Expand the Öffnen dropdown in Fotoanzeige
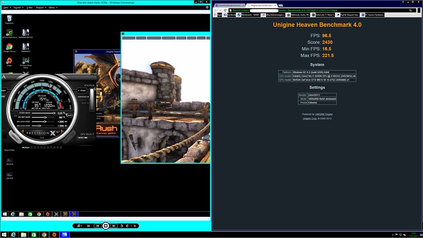Viewport: 423px width, 238px height. pyautogui.click(x=53, y=7)
